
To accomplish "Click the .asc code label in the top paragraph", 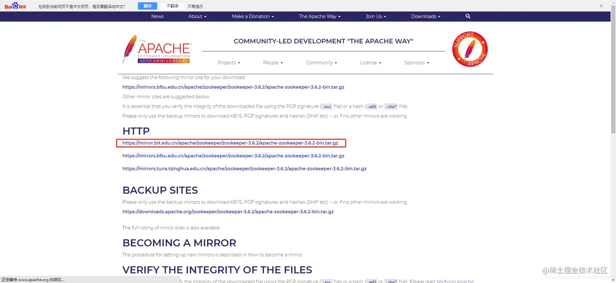I will point(326,107).
